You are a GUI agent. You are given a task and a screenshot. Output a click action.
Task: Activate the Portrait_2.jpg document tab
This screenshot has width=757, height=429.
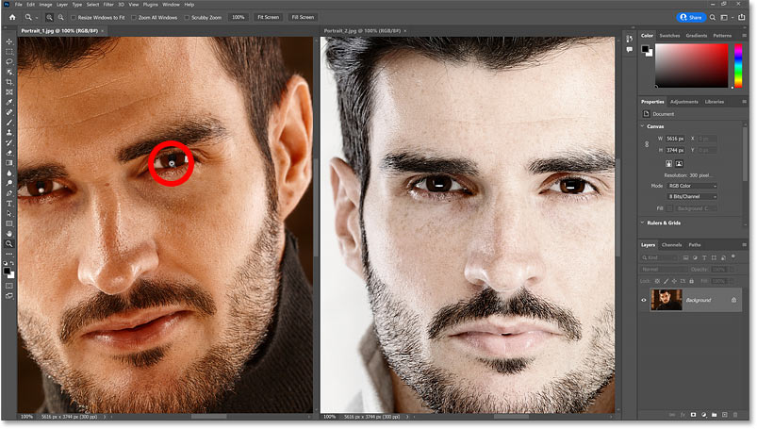pyautogui.click(x=362, y=31)
